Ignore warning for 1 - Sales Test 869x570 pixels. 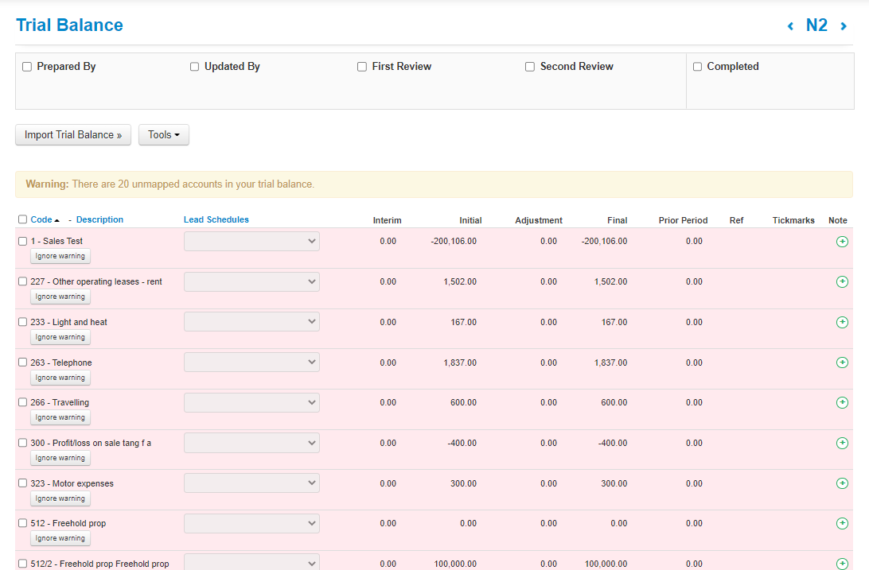60,256
